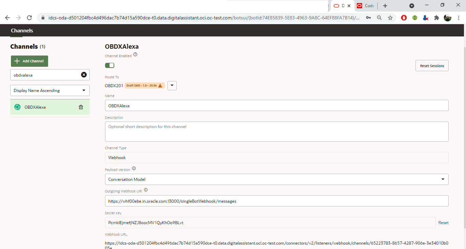Click the zoom magnifier icon in address bar
Screen dimensions: 466x249
(x=379, y=18)
